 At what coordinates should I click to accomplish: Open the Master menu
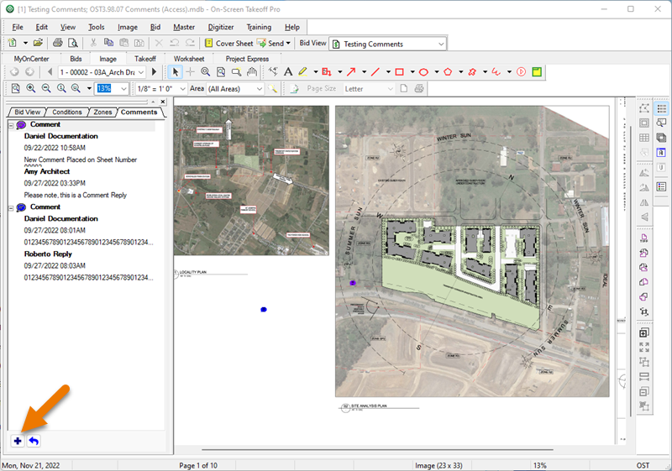coord(184,27)
